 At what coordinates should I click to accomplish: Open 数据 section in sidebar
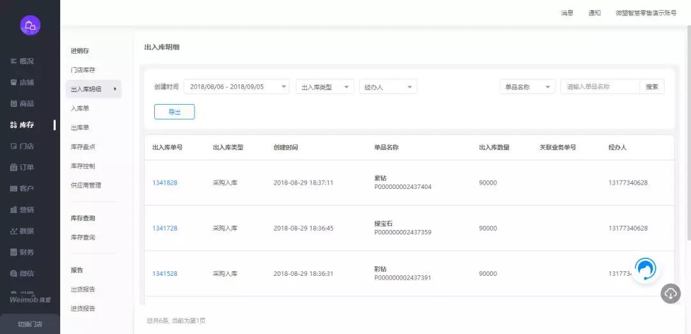[x=22, y=231]
